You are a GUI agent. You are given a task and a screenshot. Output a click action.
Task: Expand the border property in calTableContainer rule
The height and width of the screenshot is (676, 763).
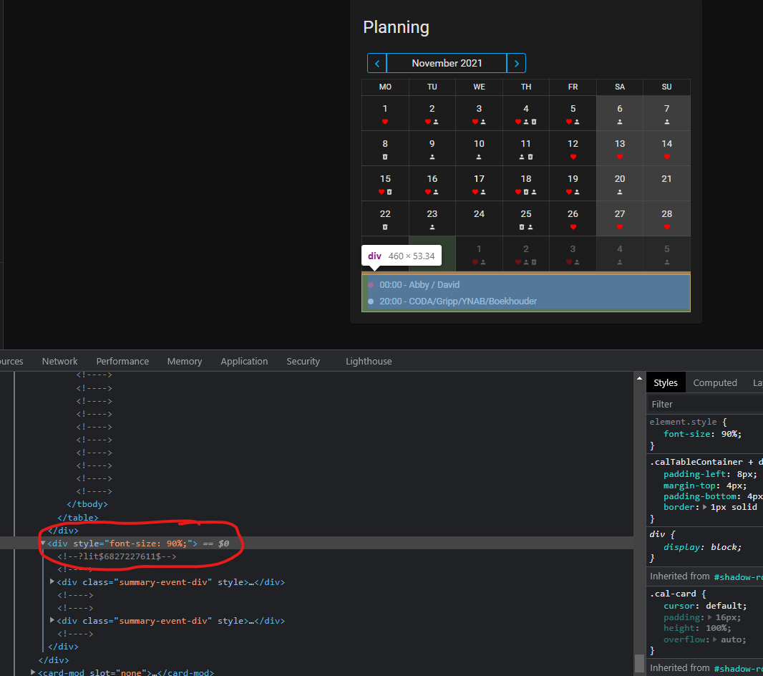(x=704, y=506)
